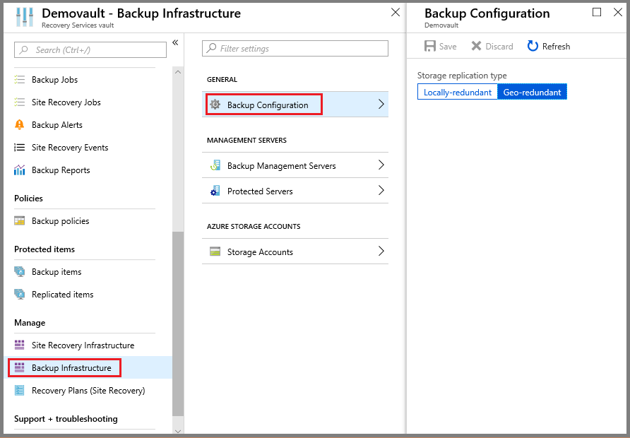Expand Storage Accounts using its chevron
Image resolution: width=630 pixels, height=438 pixels.
point(380,251)
